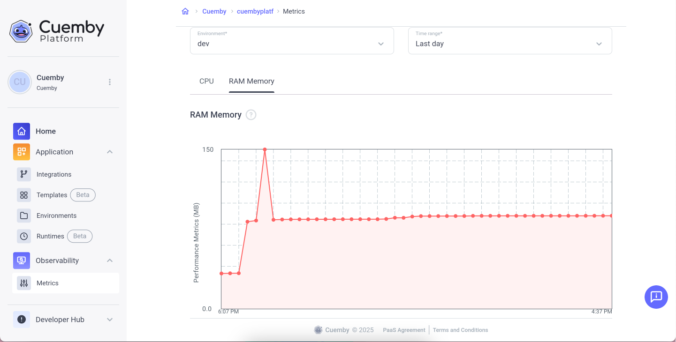Click the Developer Hub alert icon
Viewport: 676px width, 342px height.
pos(21,319)
